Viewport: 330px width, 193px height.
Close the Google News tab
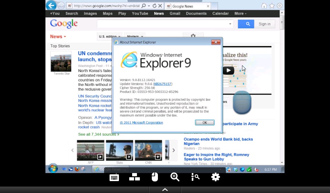pos(208,6)
